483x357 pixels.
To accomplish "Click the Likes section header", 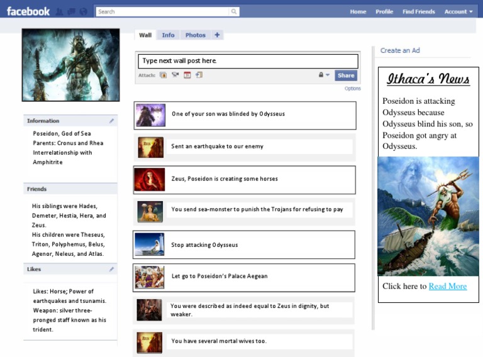I will [70, 269].
